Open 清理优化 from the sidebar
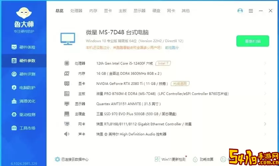The height and width of the screenshot is (166, 279). coord(24,101)
